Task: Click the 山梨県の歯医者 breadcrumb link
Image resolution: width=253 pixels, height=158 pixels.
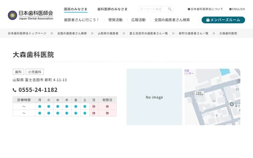Action: (108, 34)
